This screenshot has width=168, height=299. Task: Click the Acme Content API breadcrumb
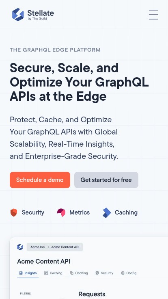click(65, 247)
